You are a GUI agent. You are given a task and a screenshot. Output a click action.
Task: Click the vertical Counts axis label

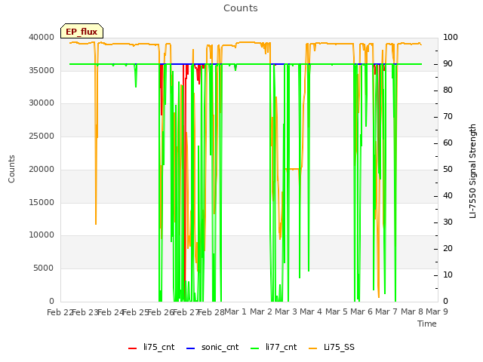(x=11, y=169)
